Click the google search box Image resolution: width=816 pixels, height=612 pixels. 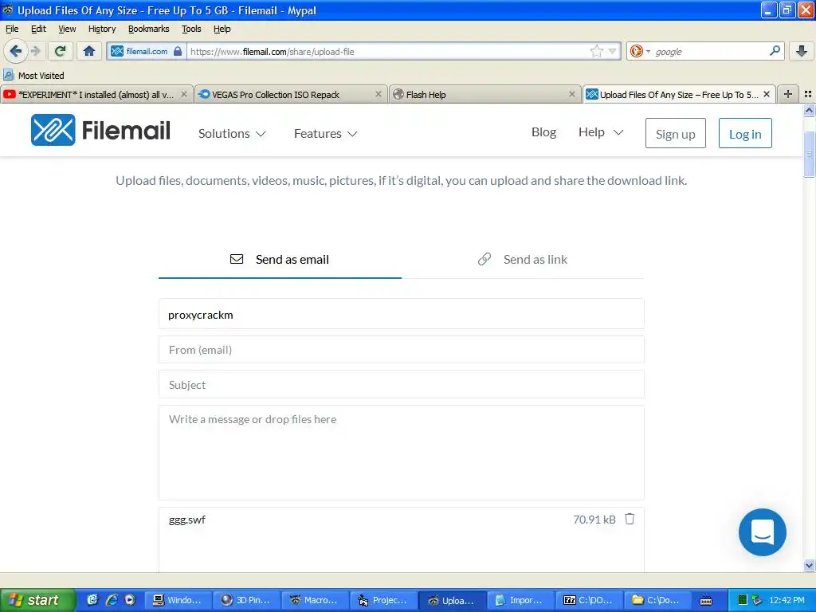[710, 51]
